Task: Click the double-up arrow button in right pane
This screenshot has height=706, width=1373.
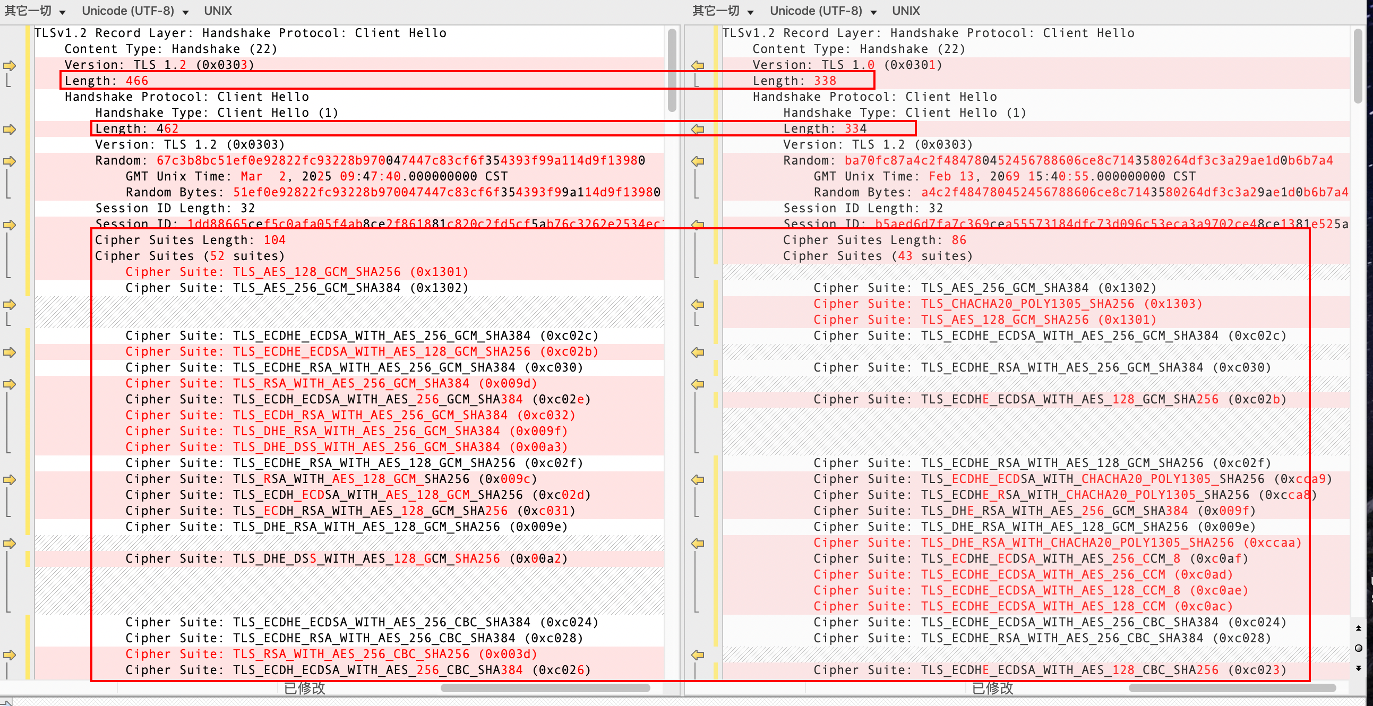Action: point(1358,628)
